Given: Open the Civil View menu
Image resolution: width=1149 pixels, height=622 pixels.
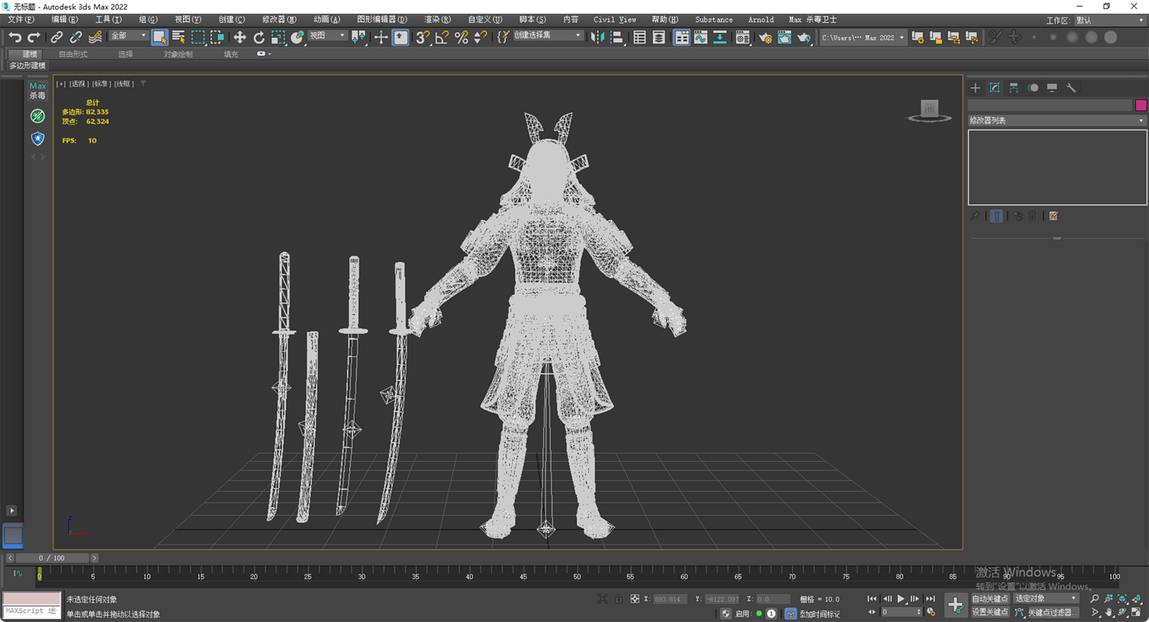Looking at the screenshot, I should click(x=615, y=20).
